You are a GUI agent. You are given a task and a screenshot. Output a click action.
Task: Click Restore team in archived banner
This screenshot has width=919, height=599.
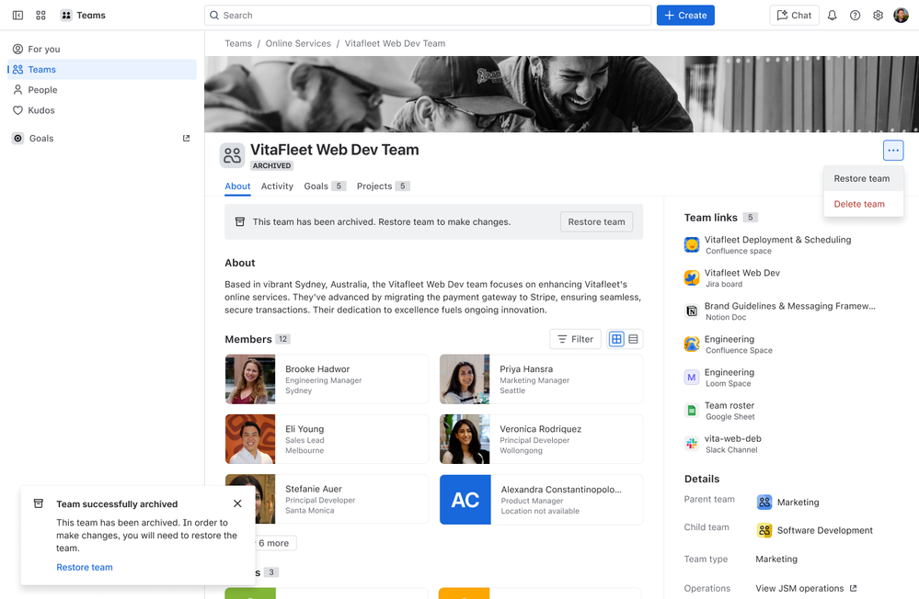[x=596, y=222]
